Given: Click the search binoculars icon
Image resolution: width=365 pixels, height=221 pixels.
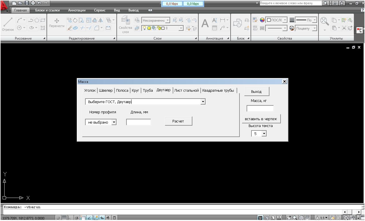Looking at the screenshot, I should pos(325,3).
